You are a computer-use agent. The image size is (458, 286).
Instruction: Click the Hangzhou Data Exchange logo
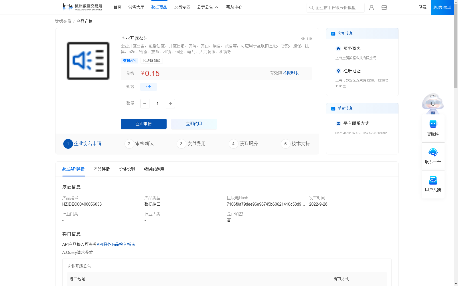click(x=82, y=7)
